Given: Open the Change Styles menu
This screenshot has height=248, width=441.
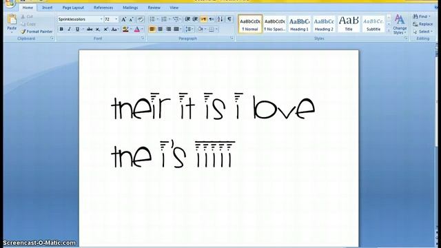Looking at the screenshot, I should pos(400,25).
